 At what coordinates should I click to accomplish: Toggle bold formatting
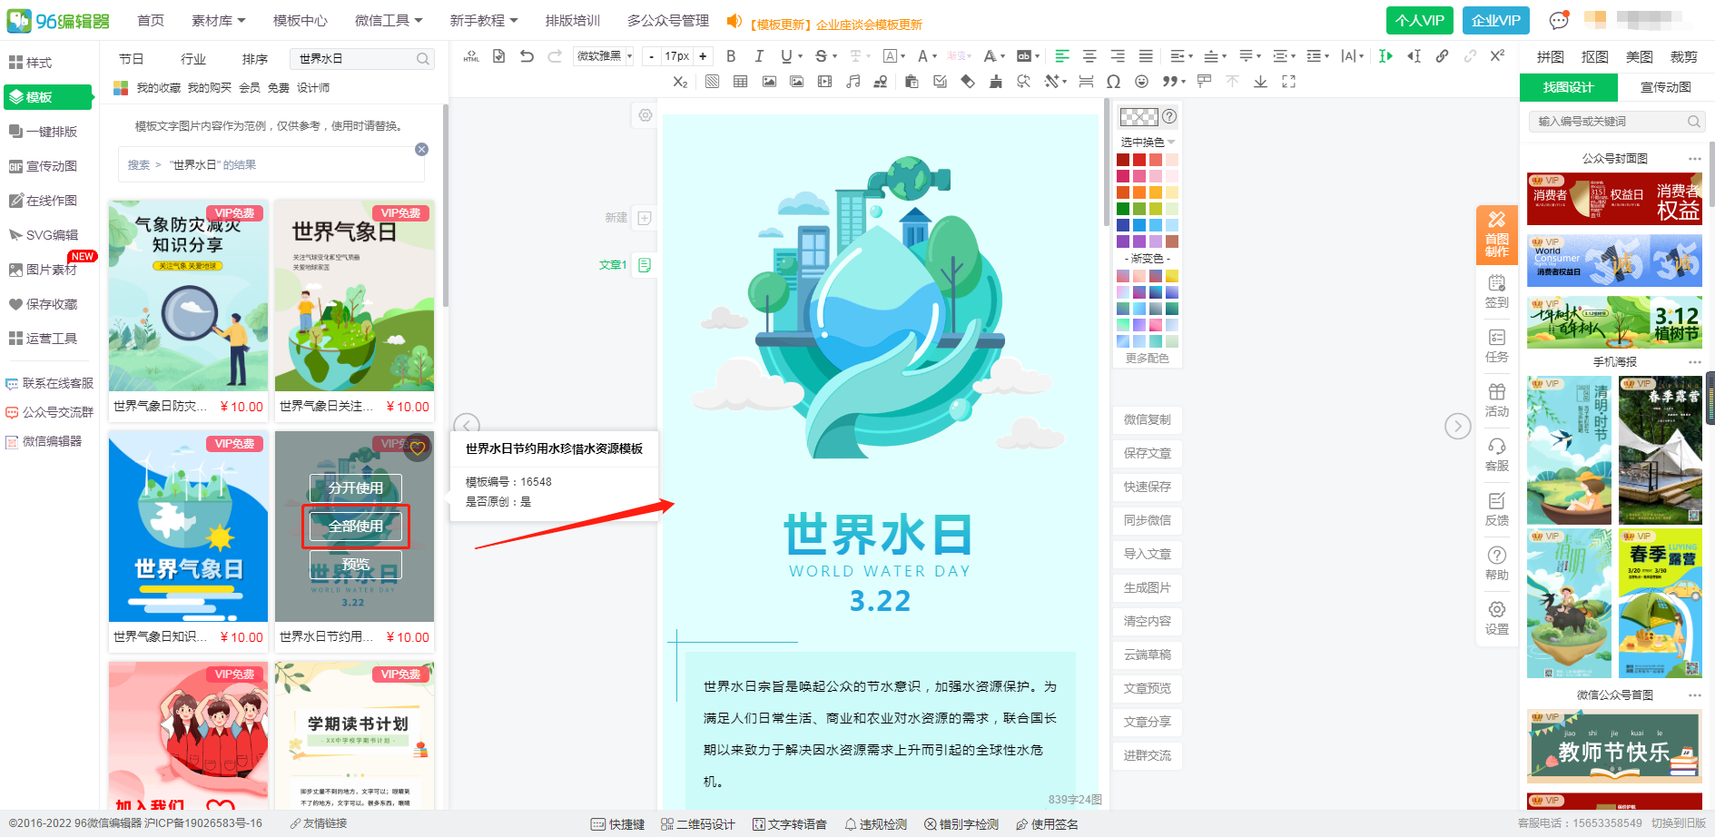[x=731, y=56]
